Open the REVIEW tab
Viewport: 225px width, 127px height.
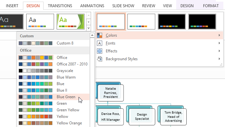click(x=149, y=6)
